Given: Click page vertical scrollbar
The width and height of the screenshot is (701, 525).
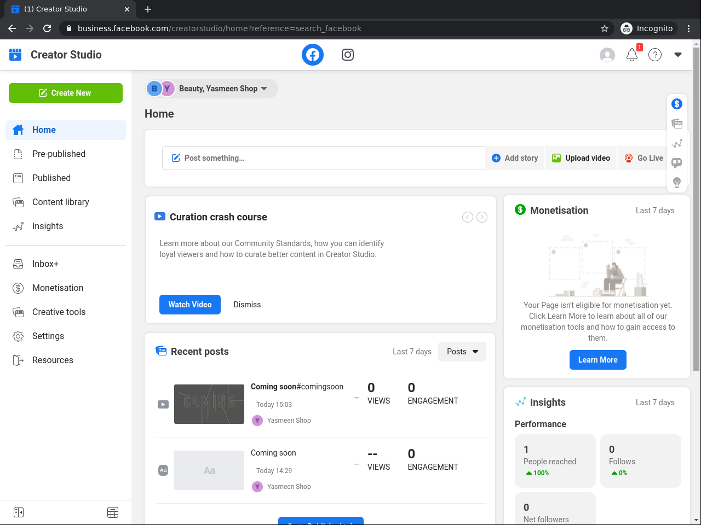Looking at the screenshot, I should click(x=697, y=209).
